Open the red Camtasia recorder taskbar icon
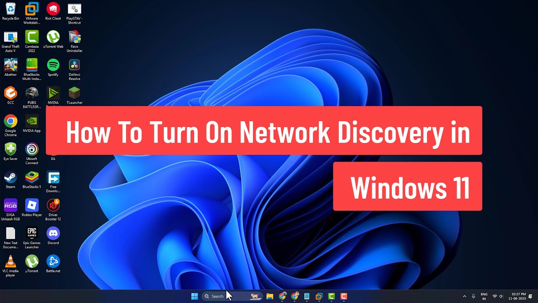This screenshot has width=538, height=303. (x=344, y=296)
